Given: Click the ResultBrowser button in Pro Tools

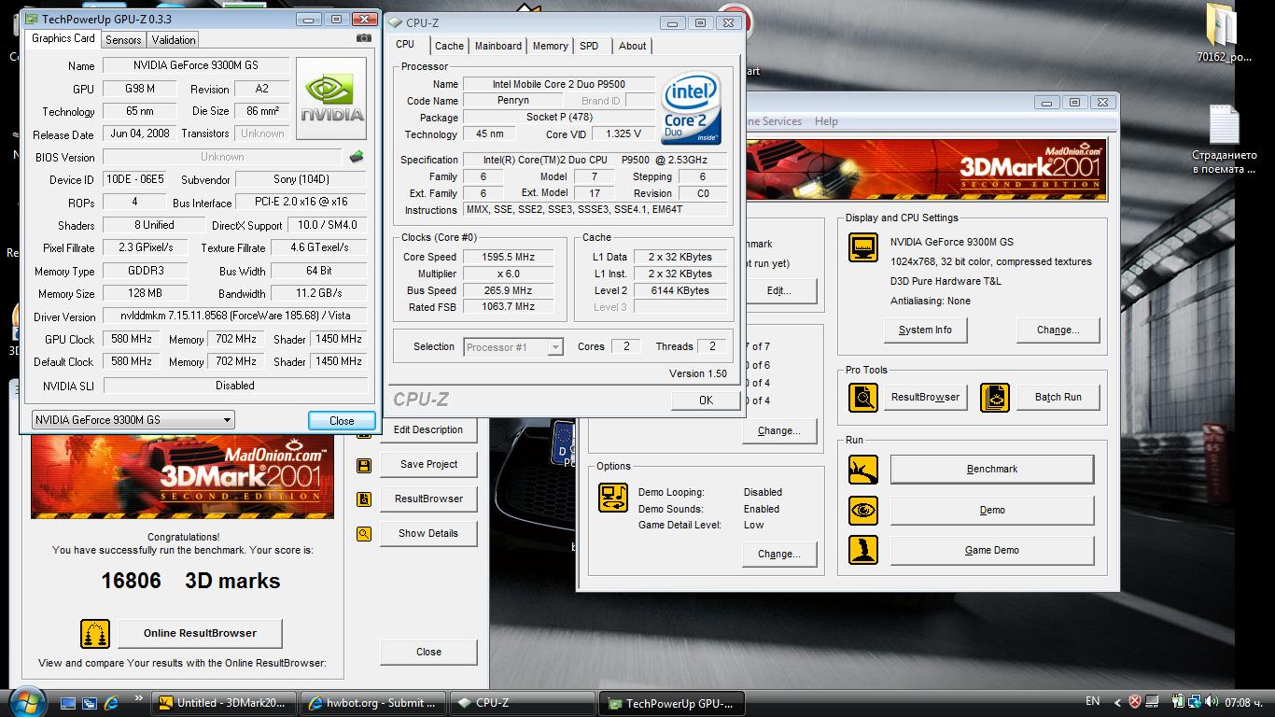Looking at the screenshot, I should (925, 397).
